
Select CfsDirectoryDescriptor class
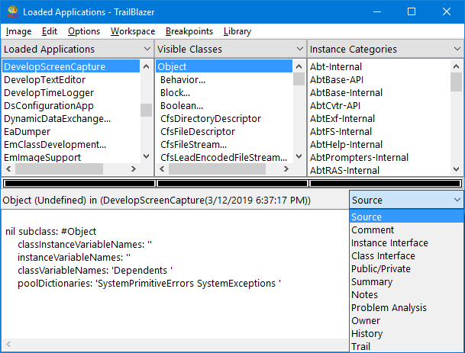click(x=211, y=119)
